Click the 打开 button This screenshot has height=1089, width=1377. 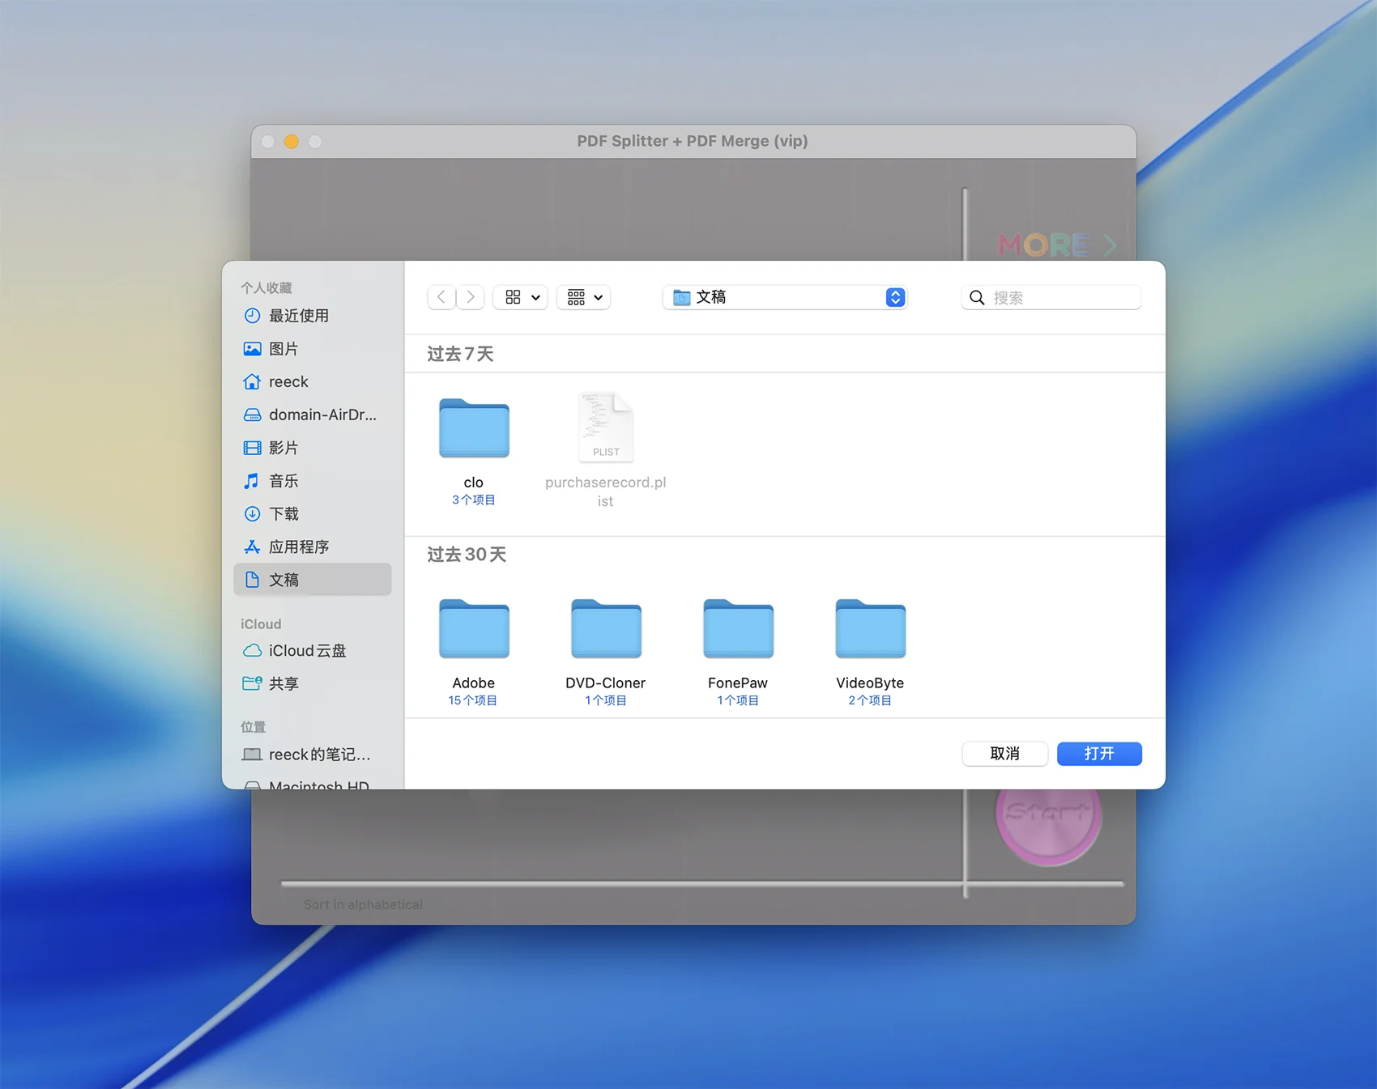point(1099,754)
